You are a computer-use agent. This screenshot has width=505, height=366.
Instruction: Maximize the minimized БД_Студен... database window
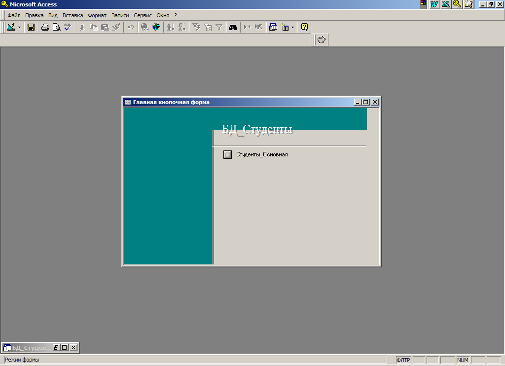(x=65, y=348)
